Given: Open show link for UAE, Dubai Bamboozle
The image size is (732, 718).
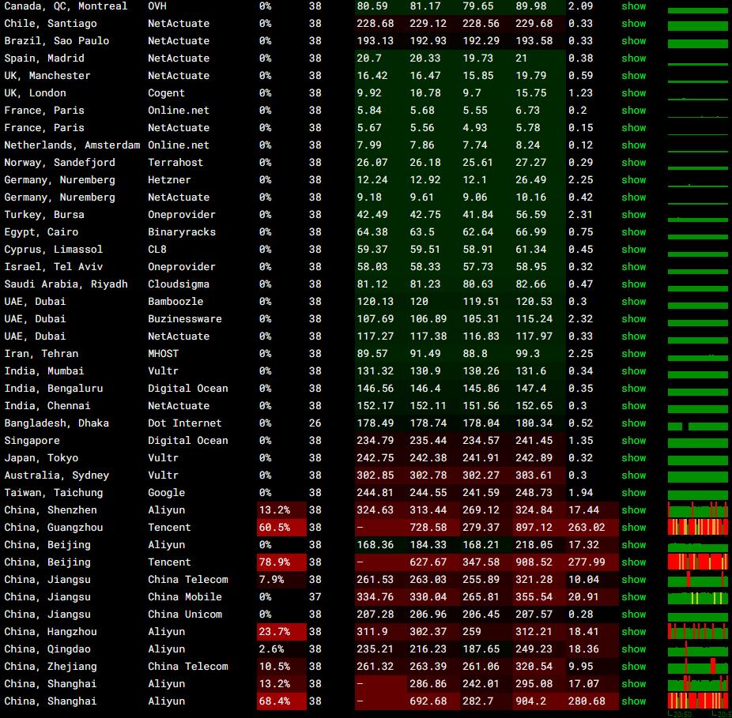Looking at the screenshot, I should pos(633,302).
